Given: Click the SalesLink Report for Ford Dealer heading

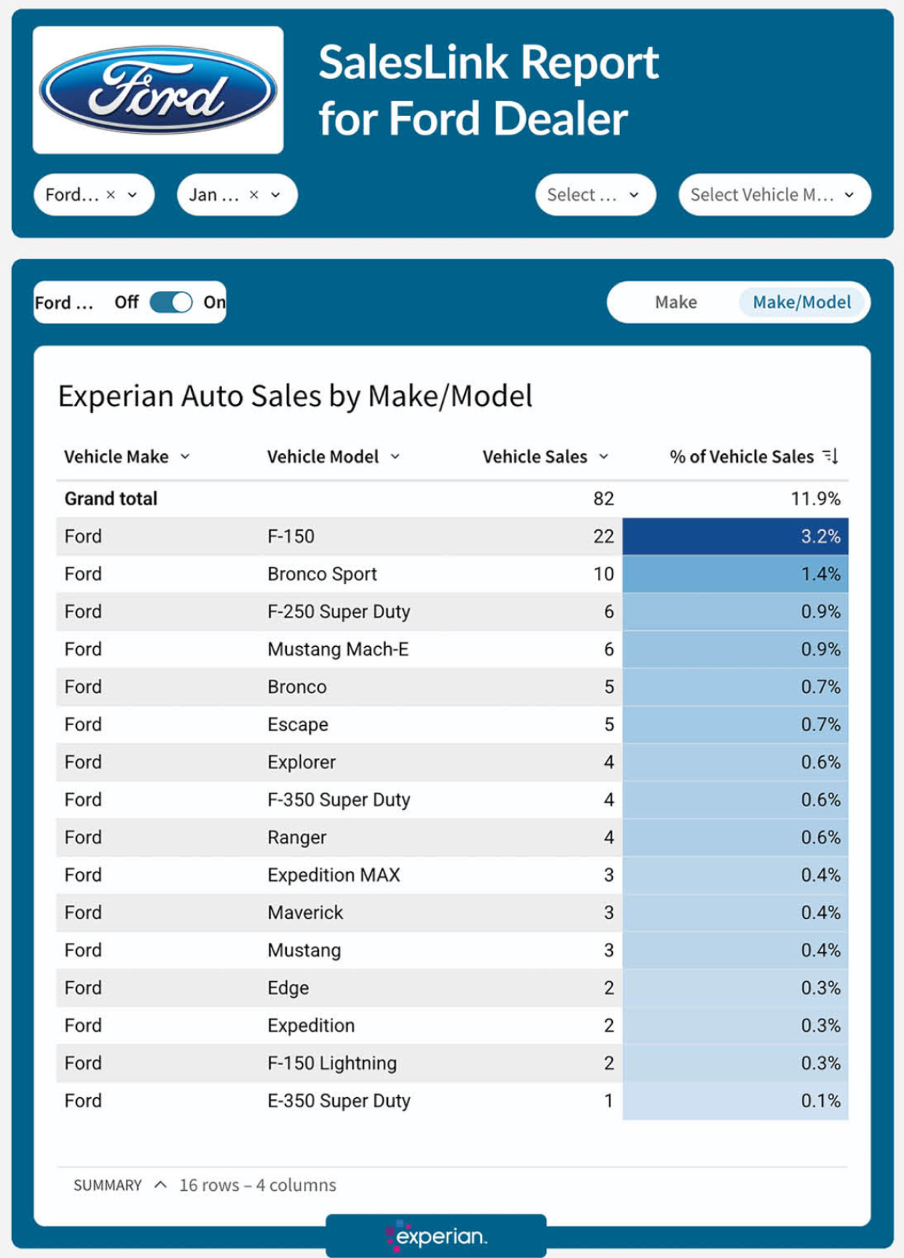Looking at the screenshot, I should point(488,90).
